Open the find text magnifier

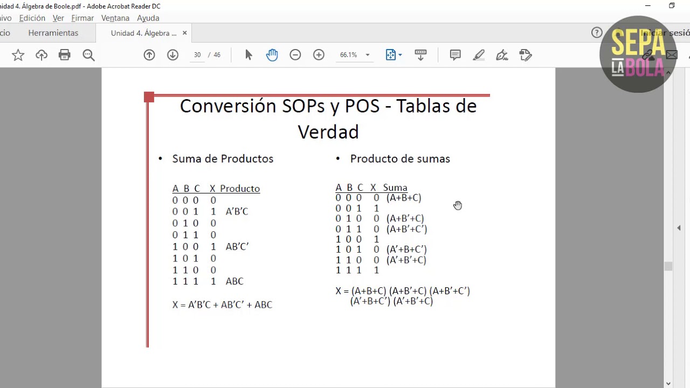click(x=88, y=55)
